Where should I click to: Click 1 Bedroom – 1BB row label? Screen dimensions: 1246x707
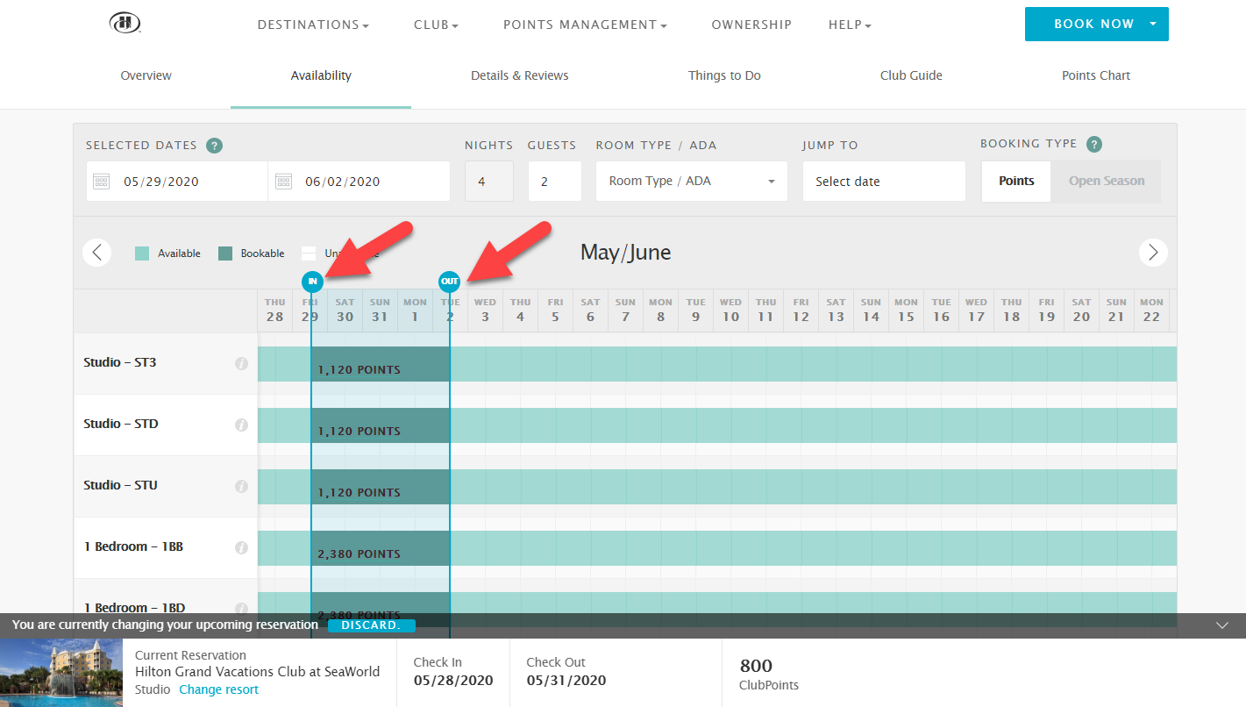[x=133, y=546]
